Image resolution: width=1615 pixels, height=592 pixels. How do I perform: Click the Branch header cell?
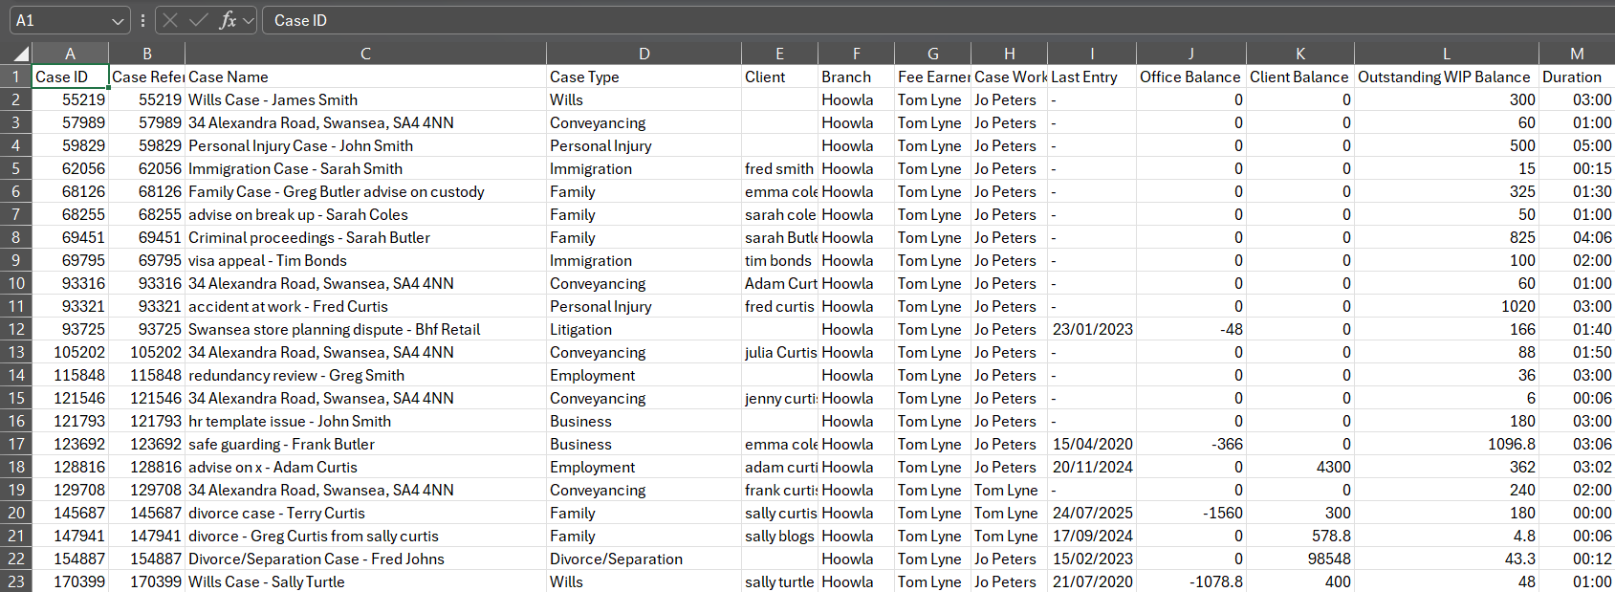[856, 77]
